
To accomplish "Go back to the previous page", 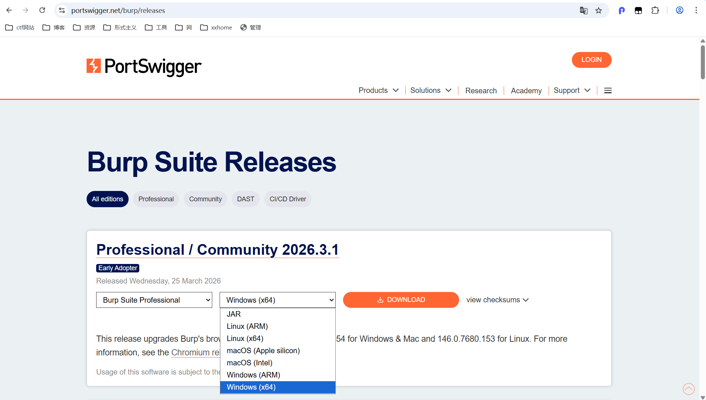I will point(9,10).
